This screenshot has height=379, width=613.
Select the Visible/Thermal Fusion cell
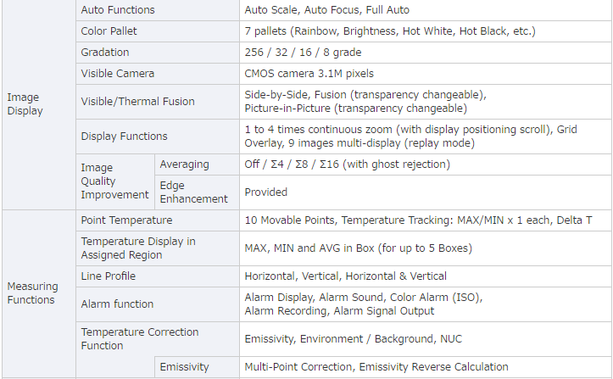point(158,102)
